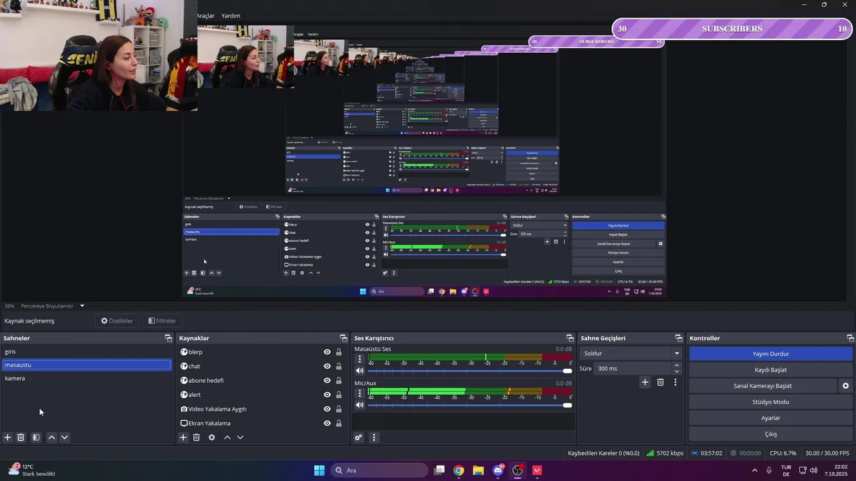Mute Mic/Aux speaker icon
The image size is (856, 481).
coord(360,405)
